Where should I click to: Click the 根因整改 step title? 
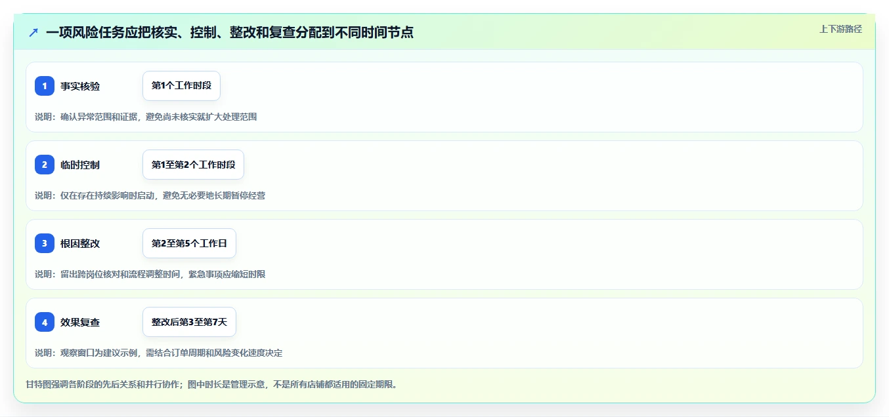coord(80,243)
